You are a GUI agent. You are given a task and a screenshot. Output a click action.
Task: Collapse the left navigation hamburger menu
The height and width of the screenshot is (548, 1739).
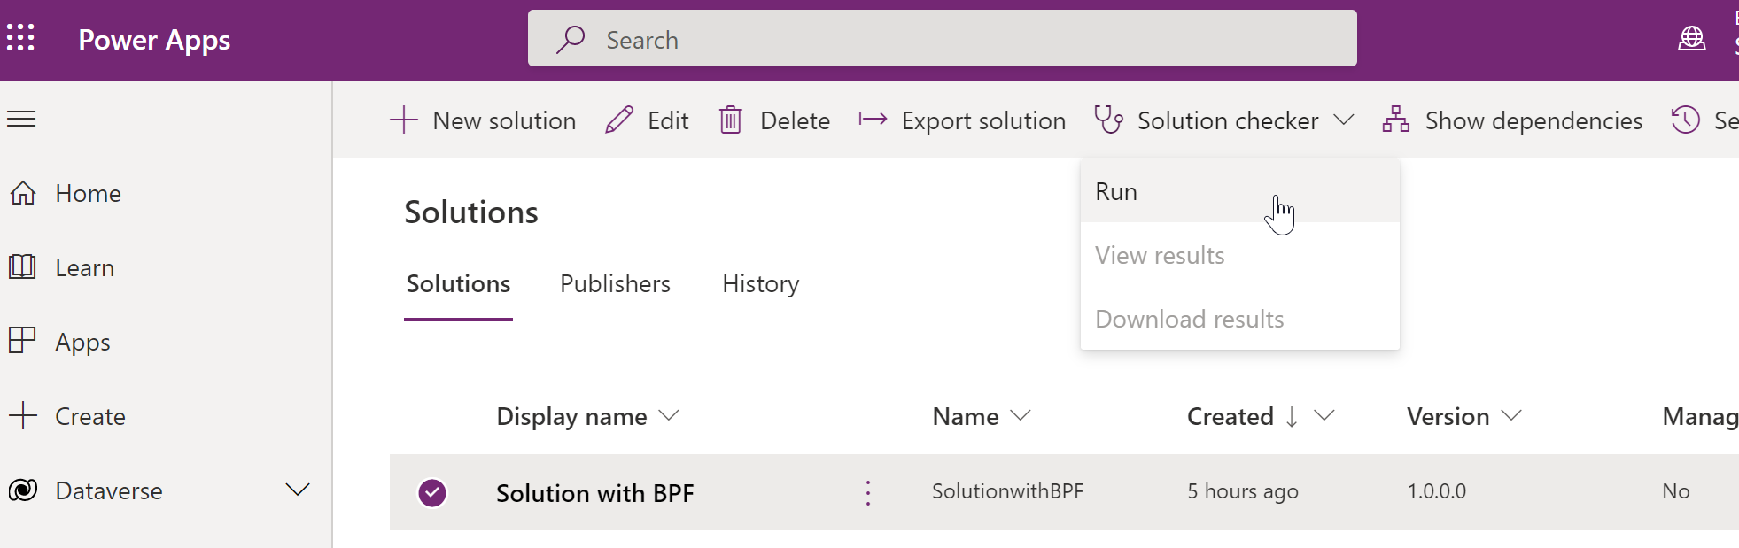[x=21, y=119]
